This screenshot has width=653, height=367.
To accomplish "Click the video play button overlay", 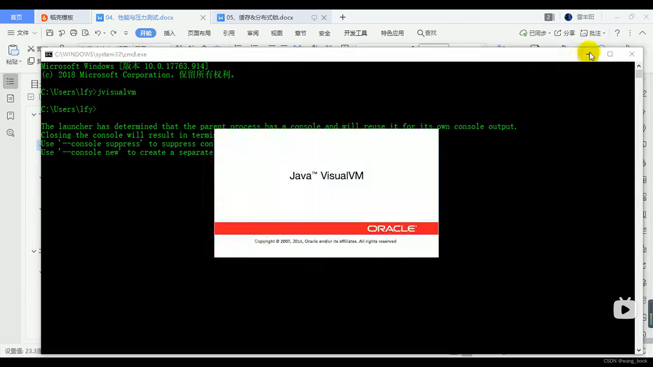I will pos(625,309).
